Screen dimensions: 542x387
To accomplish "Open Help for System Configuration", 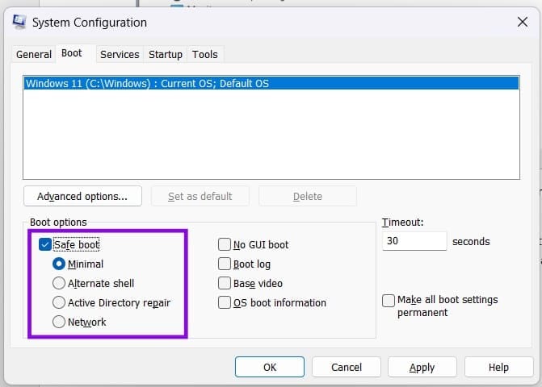I will tap(499, 367).
